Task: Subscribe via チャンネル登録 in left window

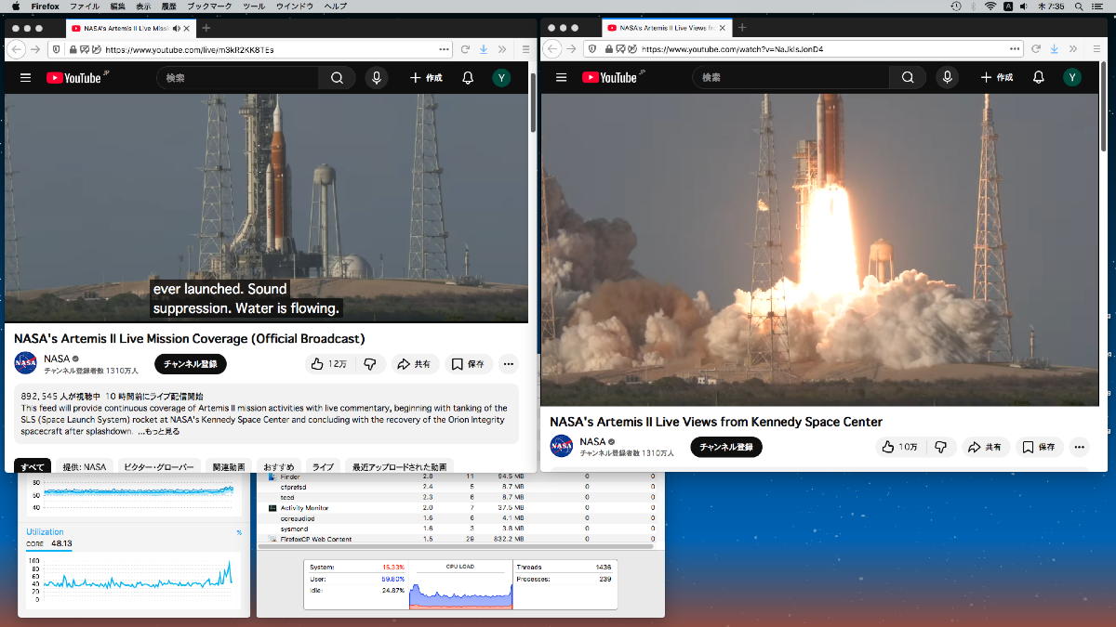Action: (191, 364)
